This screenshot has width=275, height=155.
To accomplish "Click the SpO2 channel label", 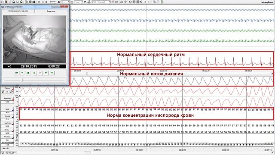I will coord(7,109).
